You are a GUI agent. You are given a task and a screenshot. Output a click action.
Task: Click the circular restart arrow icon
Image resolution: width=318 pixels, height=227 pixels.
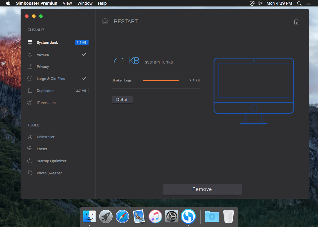(x=105, y=21)
